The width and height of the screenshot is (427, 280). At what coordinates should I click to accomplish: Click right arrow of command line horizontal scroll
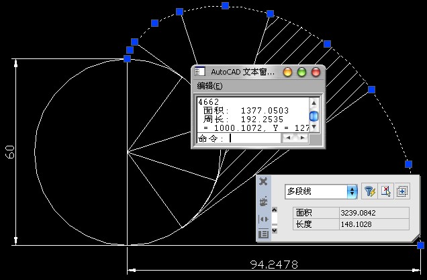point(302,138)
